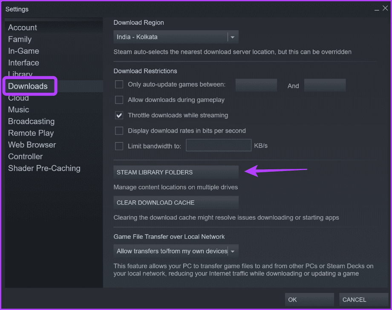Open Steam Library Folders
This screenshot has height=310, width=392.
click(176, 172)
